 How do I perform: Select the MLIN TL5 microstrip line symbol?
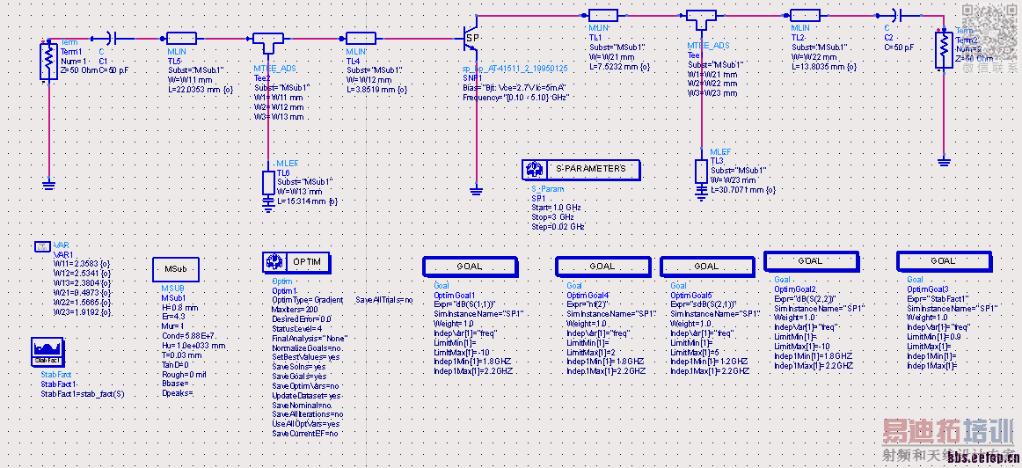[x=182, y=40]
